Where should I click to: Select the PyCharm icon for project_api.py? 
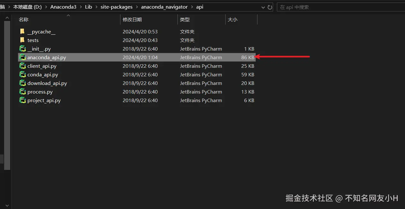[22, 100]
